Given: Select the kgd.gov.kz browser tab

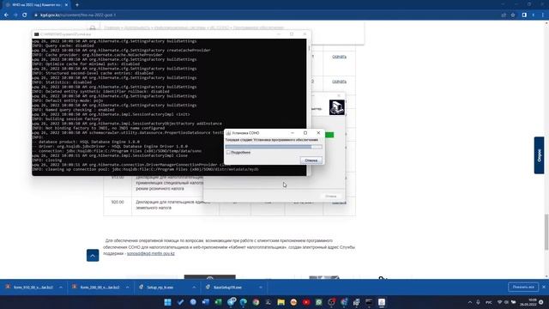Looking at the screenshot, I should tap(35, 5).
